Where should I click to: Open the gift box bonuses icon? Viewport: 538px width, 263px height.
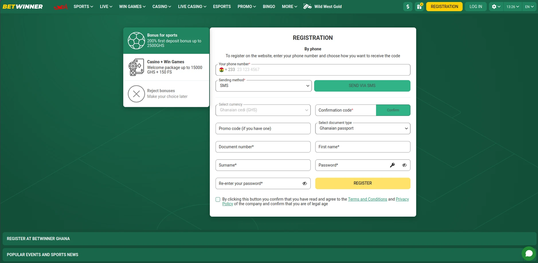click(x=419, y=7)
